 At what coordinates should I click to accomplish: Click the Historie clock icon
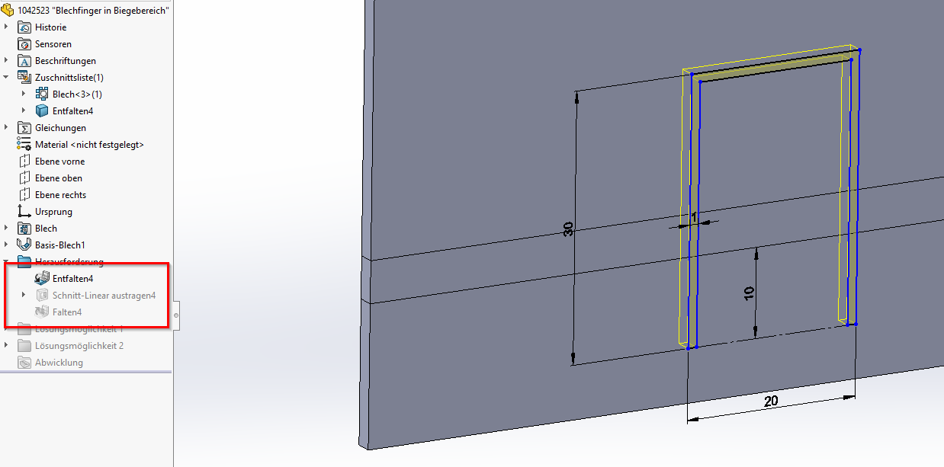click(x=24, y=27)
